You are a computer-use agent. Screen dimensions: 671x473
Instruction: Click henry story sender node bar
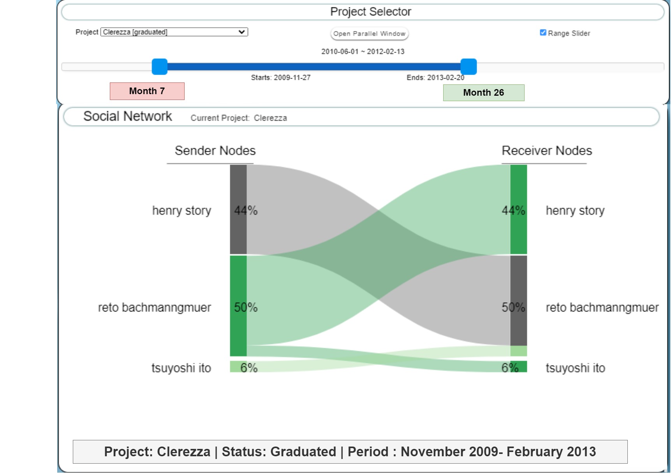(238, 209)
